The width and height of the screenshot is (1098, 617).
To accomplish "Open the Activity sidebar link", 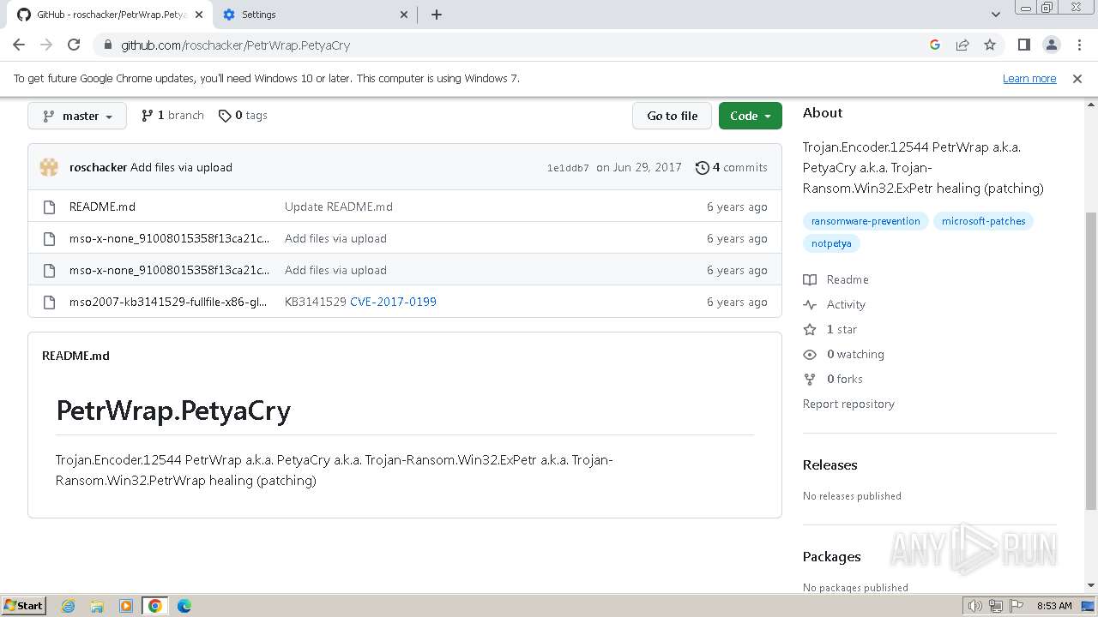I will 835,304.
